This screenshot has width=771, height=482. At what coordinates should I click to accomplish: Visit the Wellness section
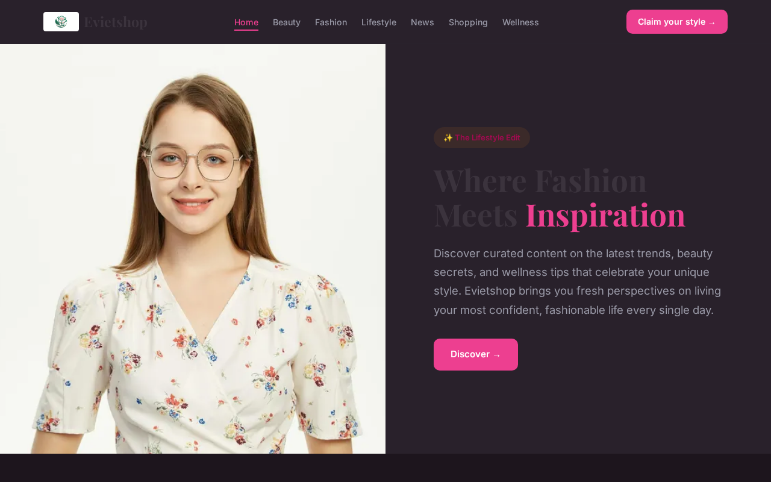pos(520,22)
